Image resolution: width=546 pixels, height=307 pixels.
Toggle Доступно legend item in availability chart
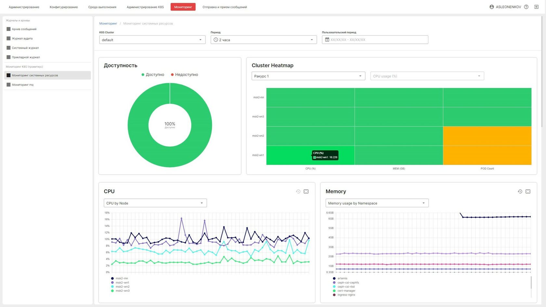[153, 74]
